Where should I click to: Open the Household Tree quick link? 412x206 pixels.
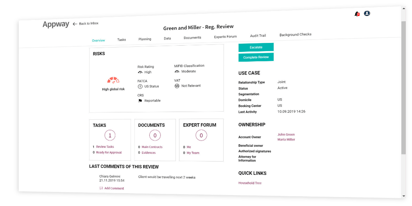[x=250, y=183]
